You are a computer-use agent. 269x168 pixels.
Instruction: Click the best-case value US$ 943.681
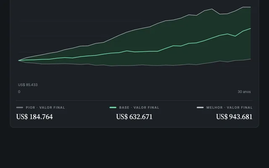(x=234, y=117)
